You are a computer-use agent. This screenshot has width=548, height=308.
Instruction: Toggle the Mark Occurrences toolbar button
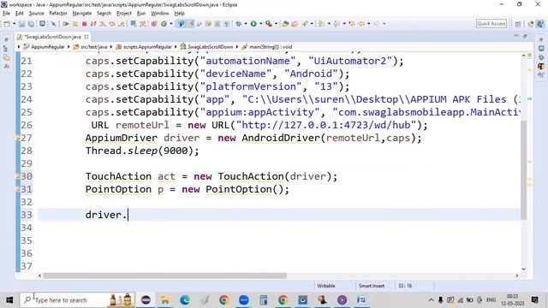pos(181,24)
